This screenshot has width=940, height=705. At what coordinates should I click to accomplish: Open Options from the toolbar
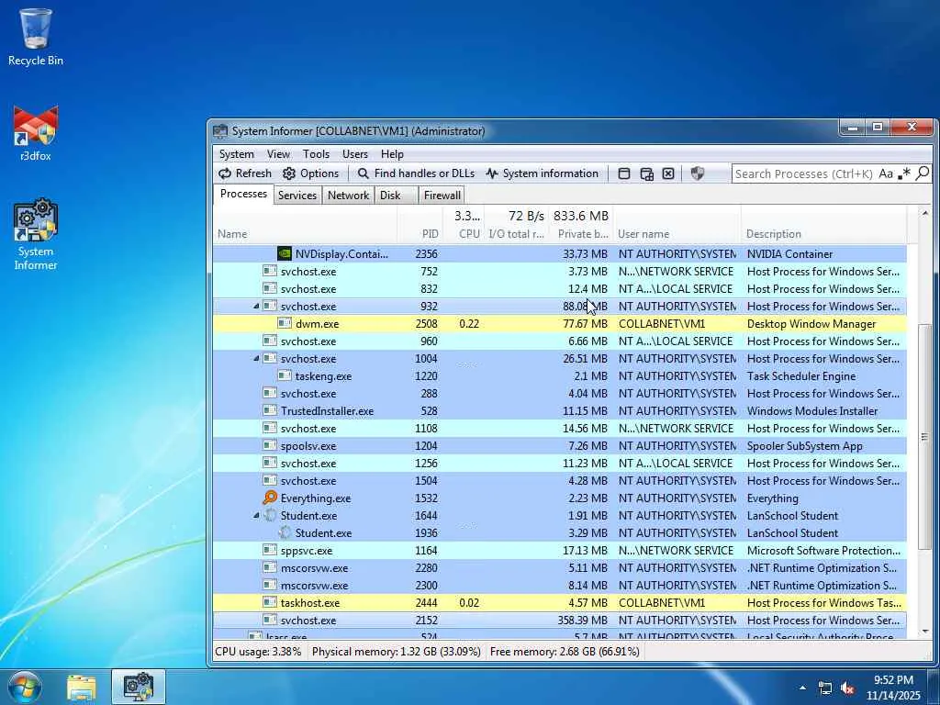tap(310, 173)
